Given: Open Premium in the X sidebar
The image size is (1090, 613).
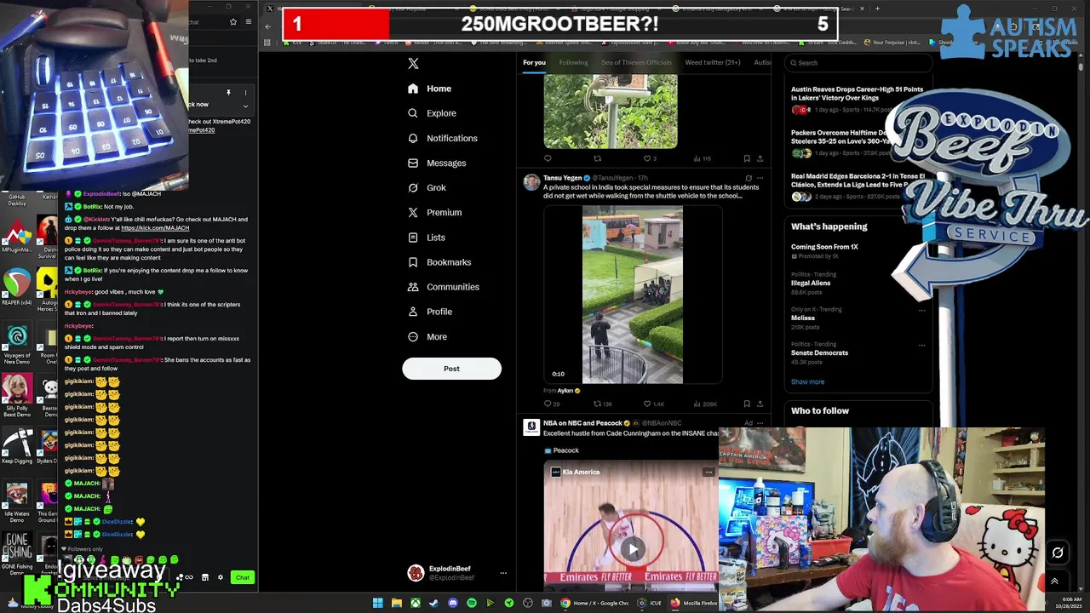Looking at the screenshot, I should pos(434,212).
